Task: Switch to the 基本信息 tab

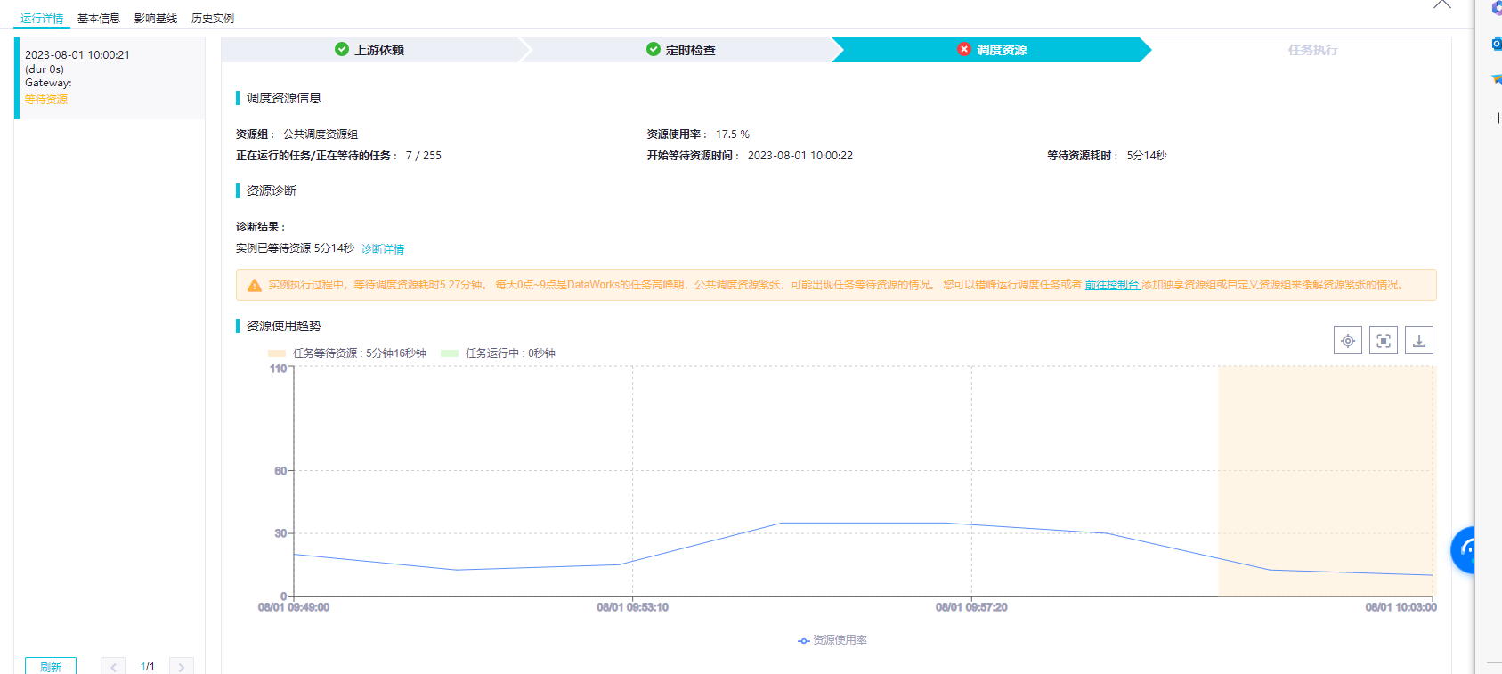Action: [x=99, y=19]
